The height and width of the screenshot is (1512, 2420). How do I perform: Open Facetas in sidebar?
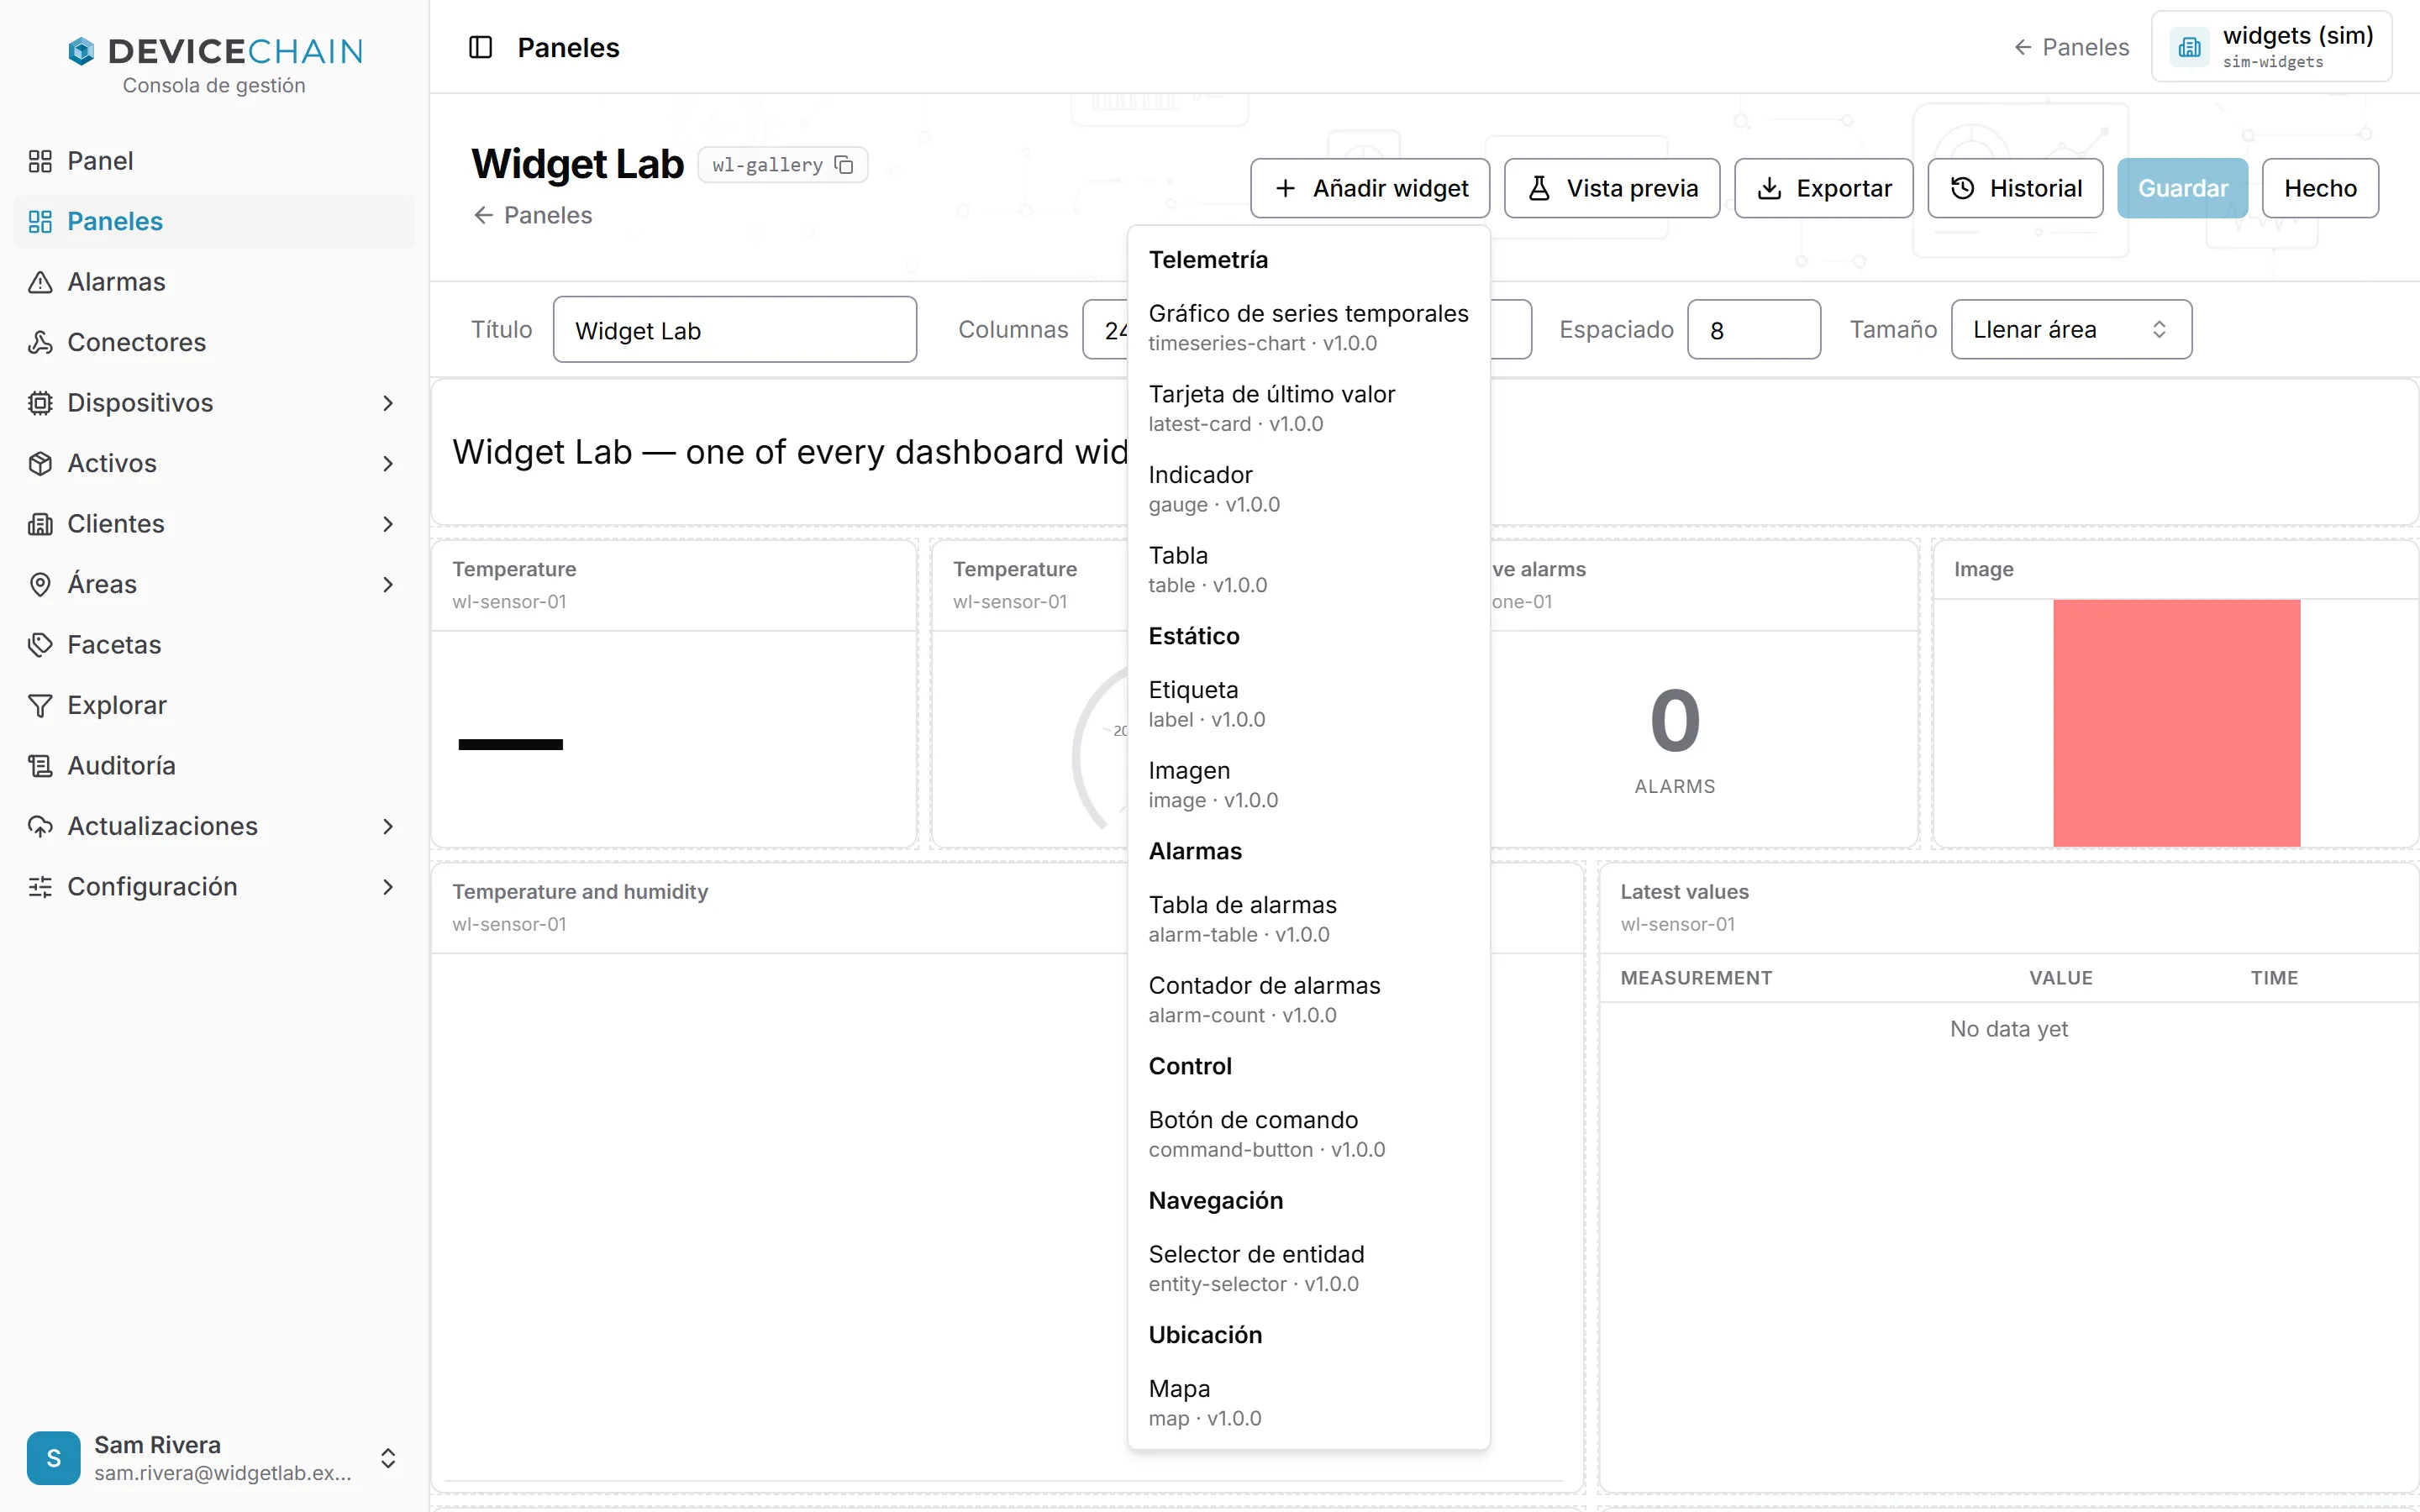coord(213,644)
